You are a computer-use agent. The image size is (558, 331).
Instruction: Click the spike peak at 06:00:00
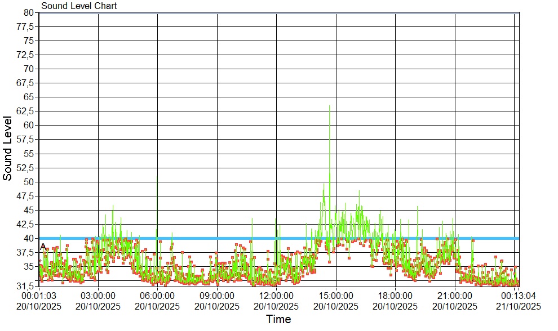coord(157,177)
